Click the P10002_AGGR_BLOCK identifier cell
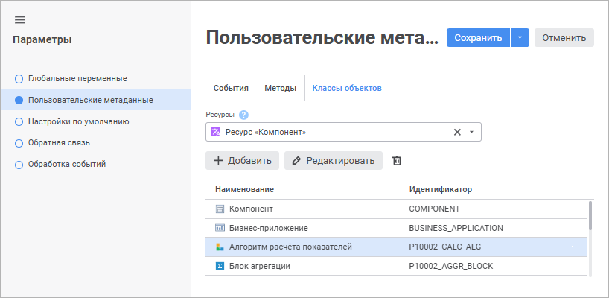609x298 pixels. point(451,266)
